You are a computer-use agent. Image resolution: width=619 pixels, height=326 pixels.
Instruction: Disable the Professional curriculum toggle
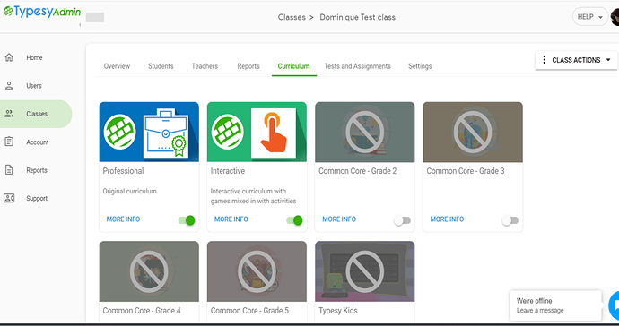187,220
